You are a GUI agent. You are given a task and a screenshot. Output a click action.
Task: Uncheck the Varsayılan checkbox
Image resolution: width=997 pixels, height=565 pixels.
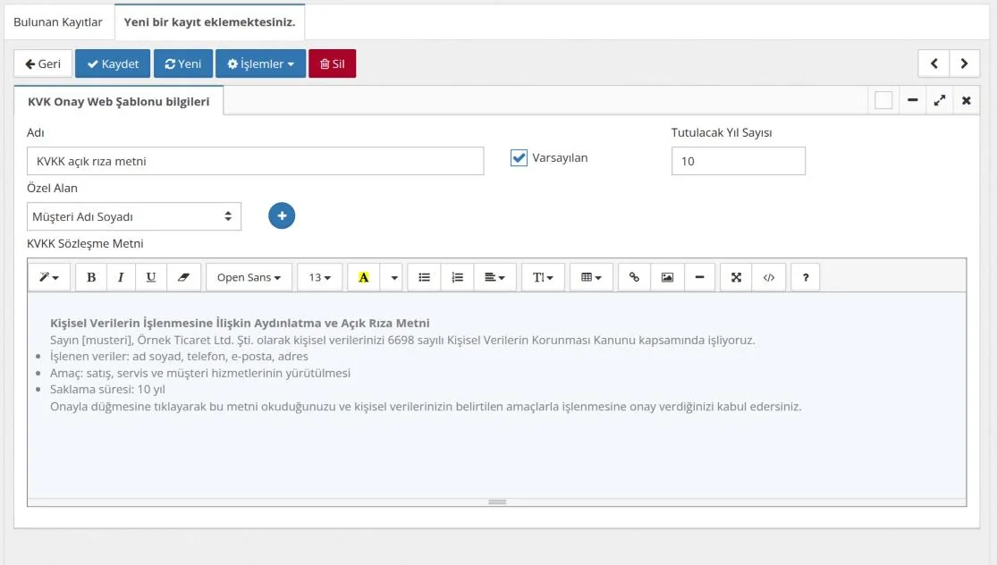point(519,157)
